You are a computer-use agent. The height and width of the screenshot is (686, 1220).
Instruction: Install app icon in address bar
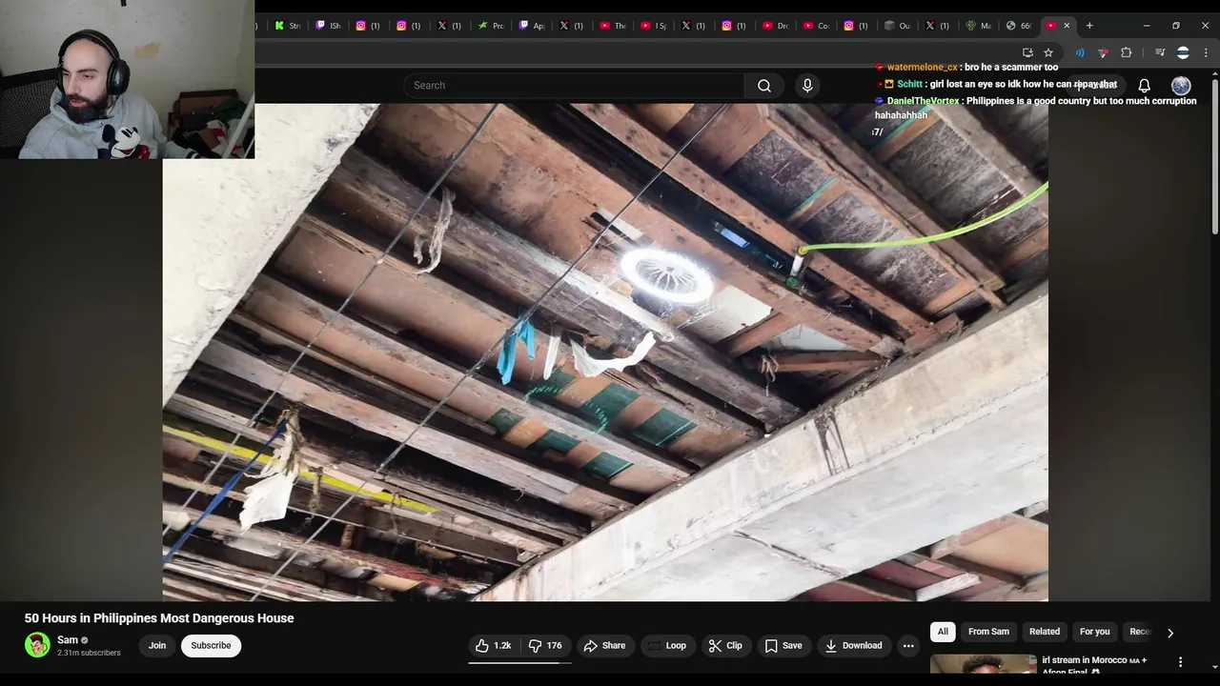[x=1027, y=52]
